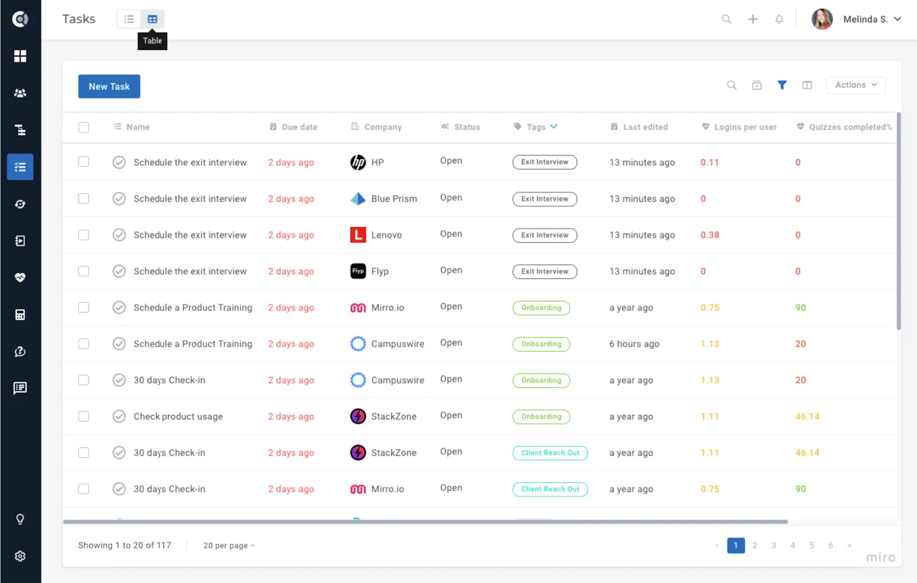917x583 pixels.
Task: Click the blue filter funnel icon
Action: click(x=782, y=85)
